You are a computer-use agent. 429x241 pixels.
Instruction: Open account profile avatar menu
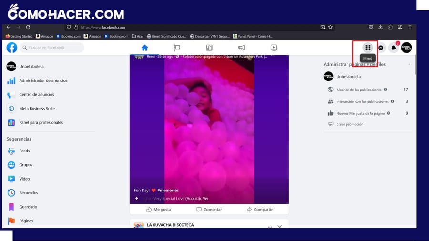point(407,48)
